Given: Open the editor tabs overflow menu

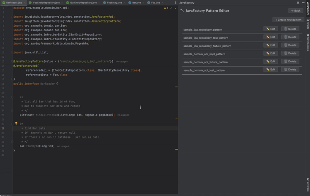Looking at the screenshot, I should (x=176, y=3).
